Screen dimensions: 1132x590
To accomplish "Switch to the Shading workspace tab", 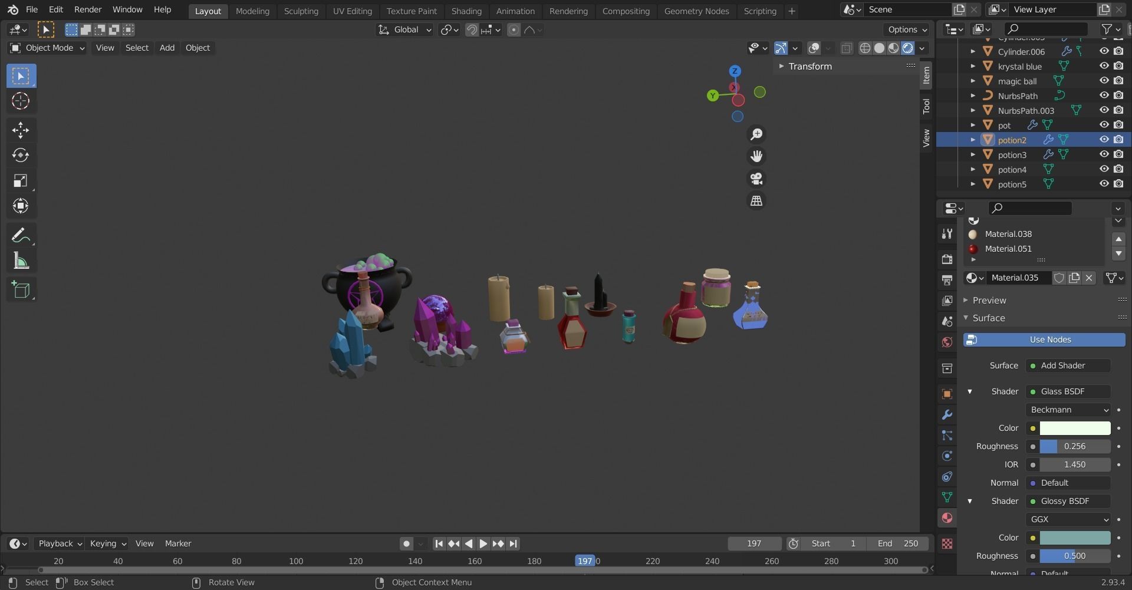I will tap(466, 11).
